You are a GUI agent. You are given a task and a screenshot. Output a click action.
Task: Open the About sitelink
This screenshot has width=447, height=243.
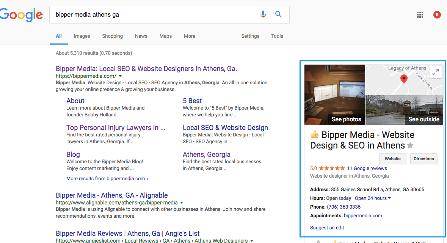pyautogui.click(x=75, y=101)
